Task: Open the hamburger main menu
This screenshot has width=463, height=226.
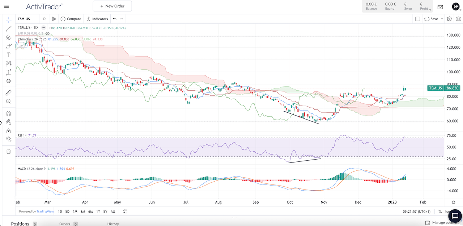Action: click(x=6, y=6)
